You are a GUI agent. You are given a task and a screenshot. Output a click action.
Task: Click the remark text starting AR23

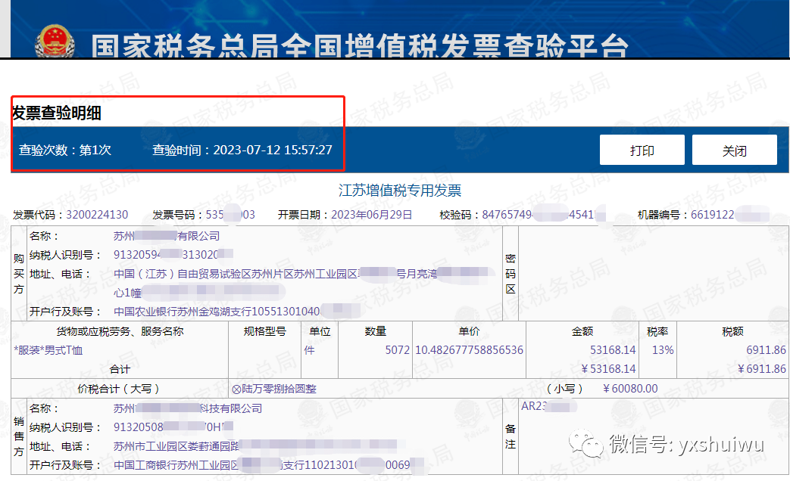point(548,406)
